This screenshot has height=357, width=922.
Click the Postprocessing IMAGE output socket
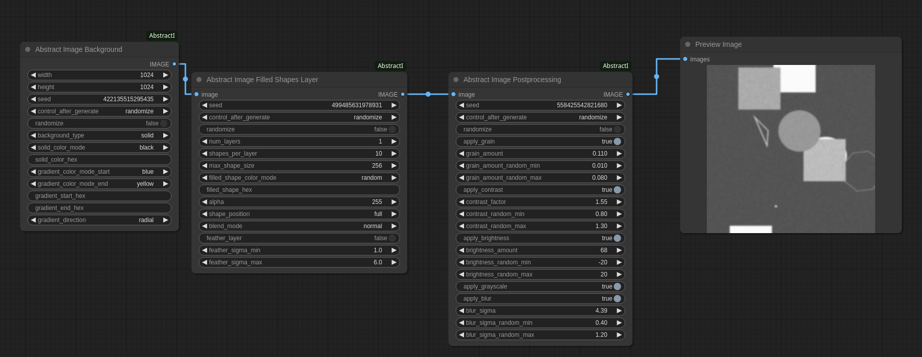[x=628, y=94]
